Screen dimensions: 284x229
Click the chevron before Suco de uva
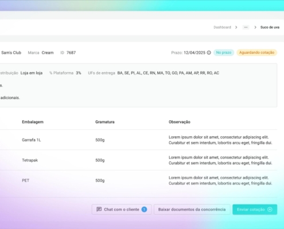255,27
